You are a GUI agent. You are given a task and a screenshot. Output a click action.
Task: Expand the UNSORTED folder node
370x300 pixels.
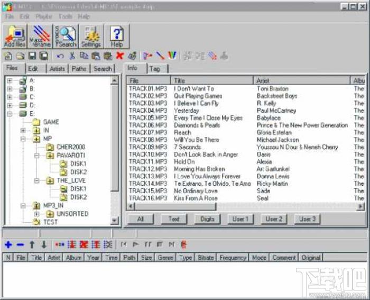(x=36, y=214)
